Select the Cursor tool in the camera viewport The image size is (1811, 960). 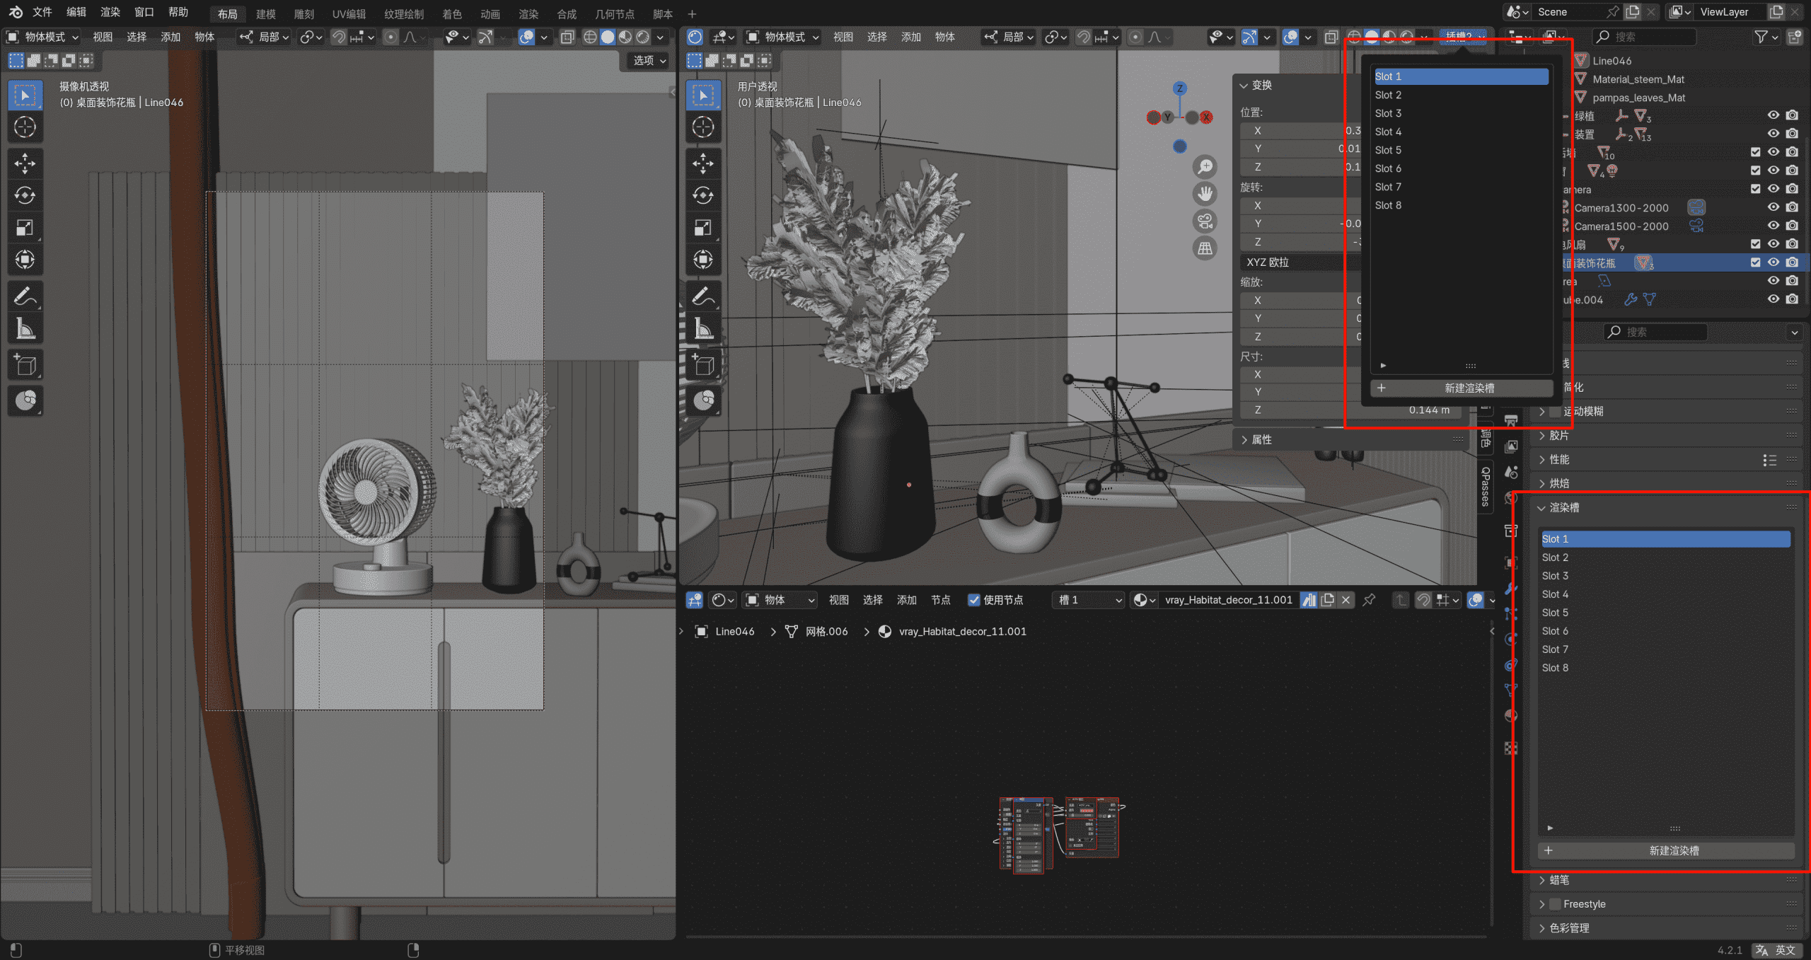(25, 127)
